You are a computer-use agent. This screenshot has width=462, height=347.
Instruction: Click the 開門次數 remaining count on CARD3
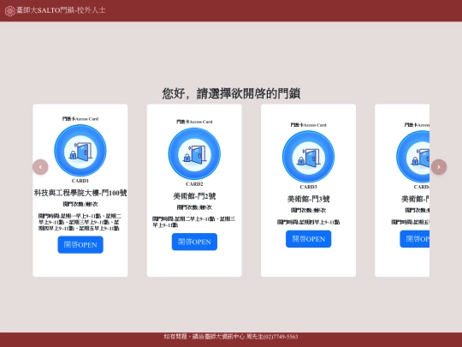308,210
